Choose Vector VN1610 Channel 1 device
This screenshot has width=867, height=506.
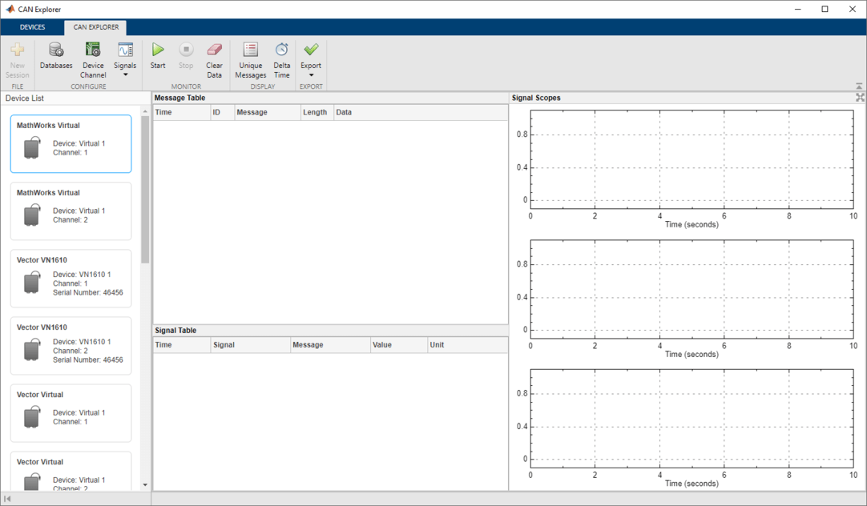(x=71, y=279)
